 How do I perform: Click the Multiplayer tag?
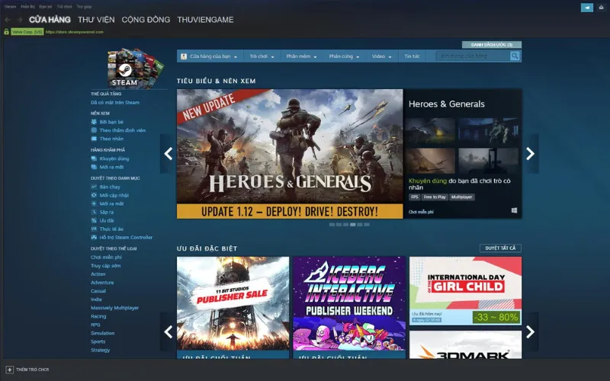tap(462, 197)
